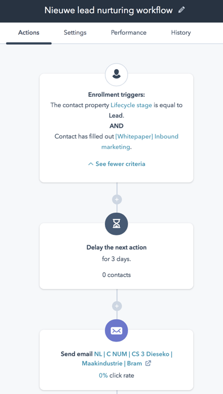Screen dimensions: 223x394
Task: Open email via external link icon
Action: click(x=148, y=364)
